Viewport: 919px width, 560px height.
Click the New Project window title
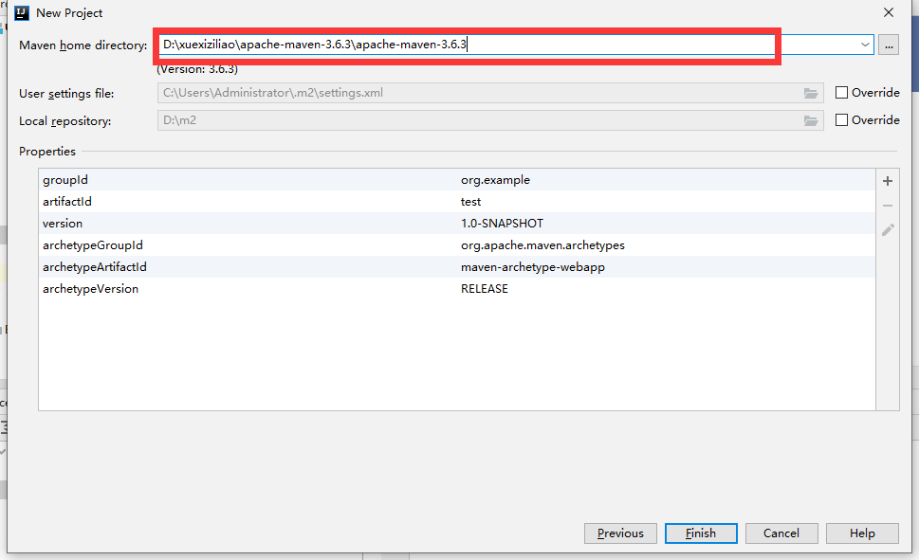69,13
